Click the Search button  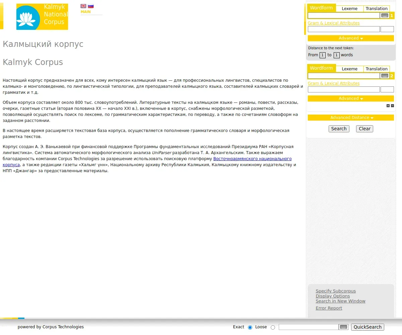point(339,129)
